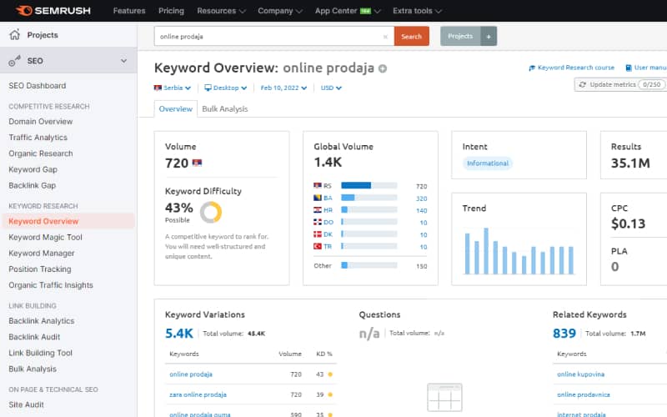The image size is (667, 417).
Task: Open Backlink Analytics in sidebar
Action: click(41, 321)
